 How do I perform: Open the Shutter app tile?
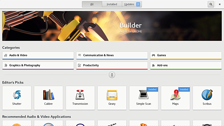(17, 98)
